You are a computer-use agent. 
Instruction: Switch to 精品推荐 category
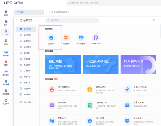coord(26,35)
